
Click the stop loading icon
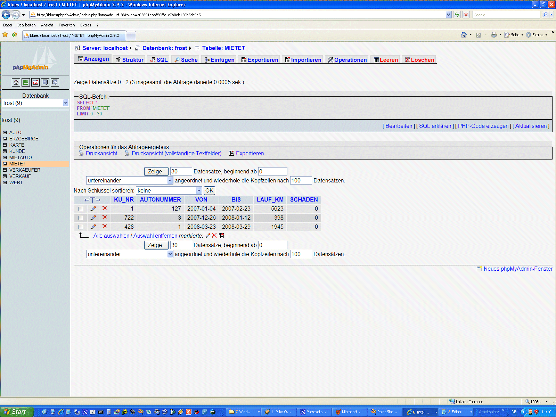click(466, 15)
